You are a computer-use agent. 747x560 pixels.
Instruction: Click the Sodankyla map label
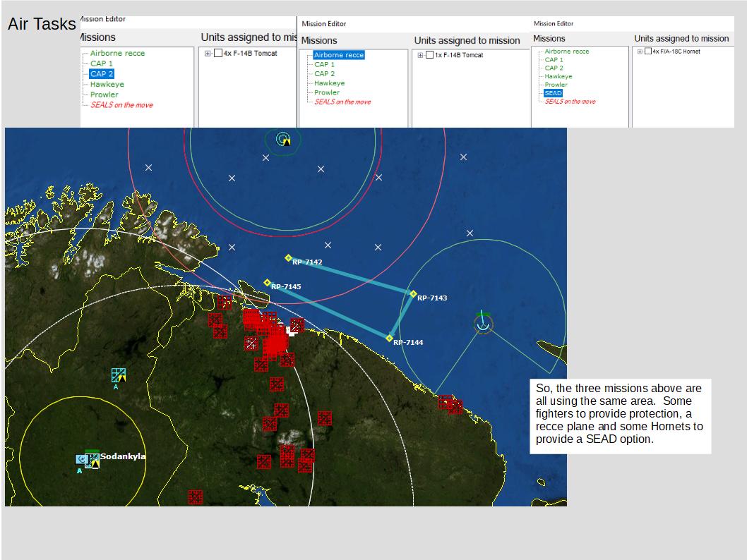(123, 456)
